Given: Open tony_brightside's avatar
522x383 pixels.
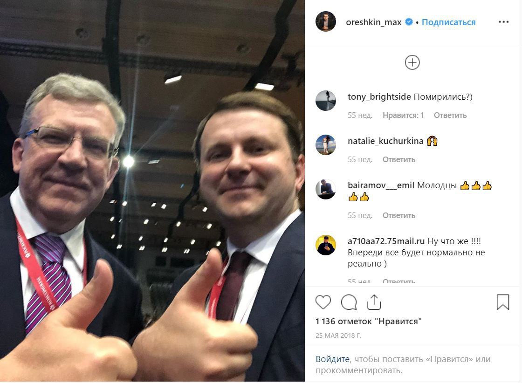Looking at the screenshot, I should click(x=326, y=100).
